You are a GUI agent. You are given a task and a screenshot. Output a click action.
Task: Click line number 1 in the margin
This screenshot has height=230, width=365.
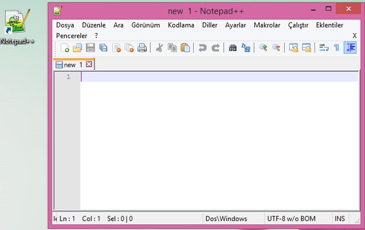[x=68, y=77]
